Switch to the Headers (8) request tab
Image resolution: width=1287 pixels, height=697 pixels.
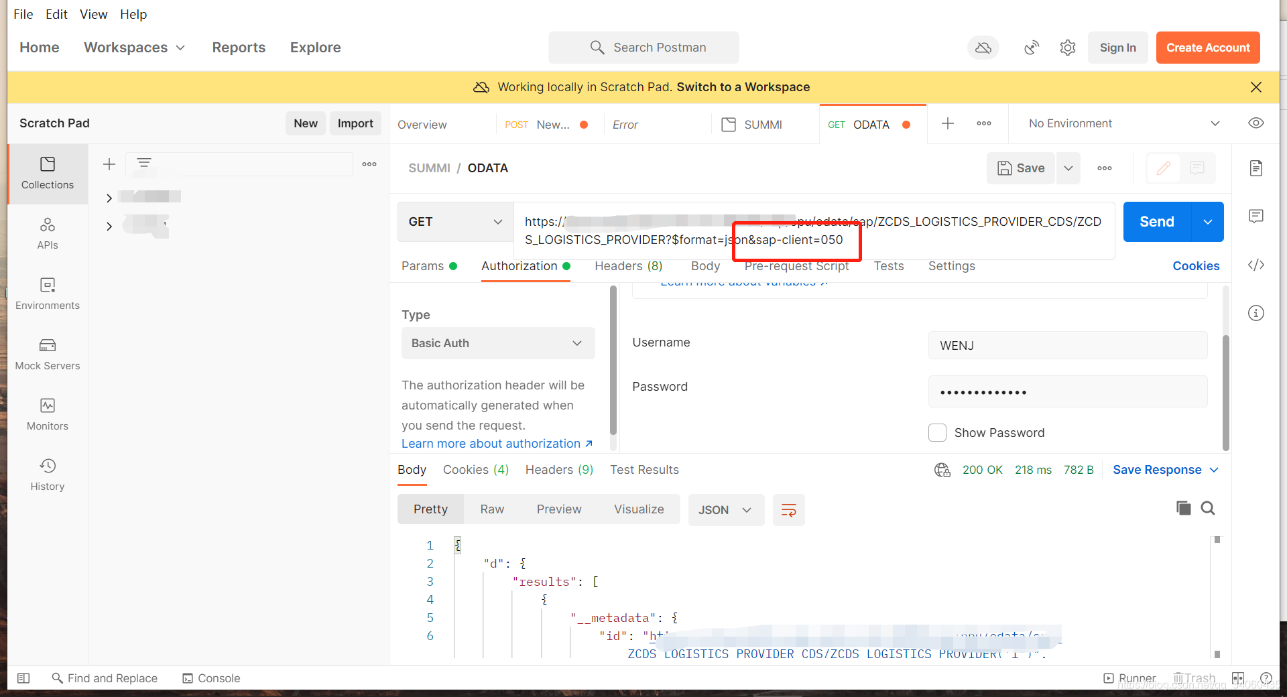click(x=629, y=266)
